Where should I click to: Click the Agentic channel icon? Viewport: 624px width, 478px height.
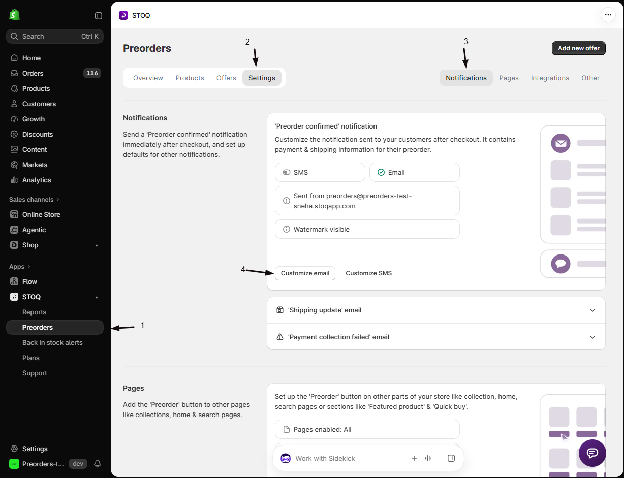pyautogui.click(x=14, y=230)
